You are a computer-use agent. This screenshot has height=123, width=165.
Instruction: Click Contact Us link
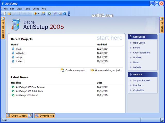(x=138, y=90)
